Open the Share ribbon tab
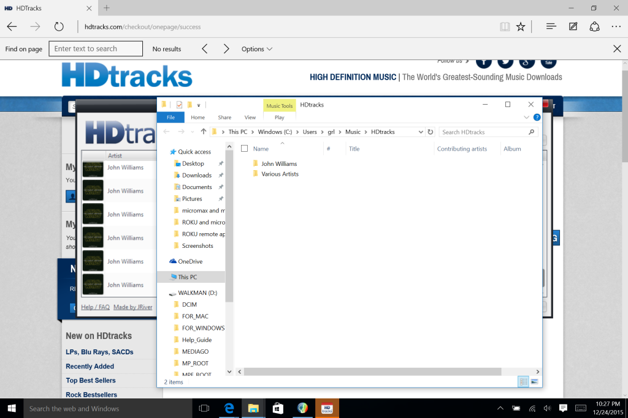Screen dimensions: 628x418 [x=224, y=117]
